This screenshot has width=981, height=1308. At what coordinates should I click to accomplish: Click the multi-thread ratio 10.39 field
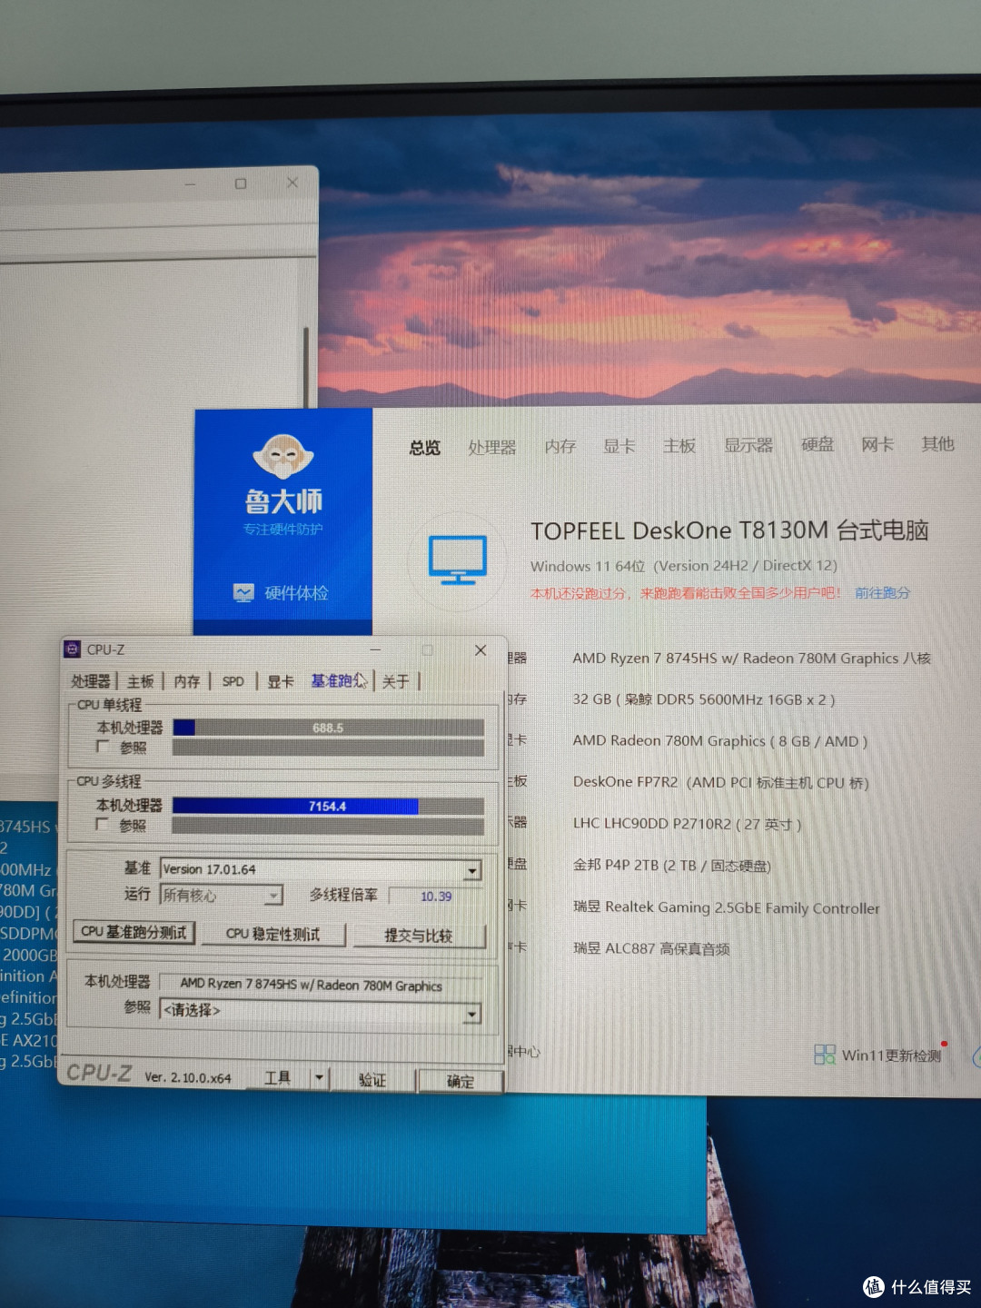point(437,897)
